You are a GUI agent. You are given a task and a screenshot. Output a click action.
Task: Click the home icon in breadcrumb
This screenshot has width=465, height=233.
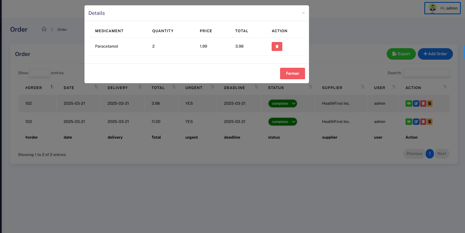[x=44, y=29]
